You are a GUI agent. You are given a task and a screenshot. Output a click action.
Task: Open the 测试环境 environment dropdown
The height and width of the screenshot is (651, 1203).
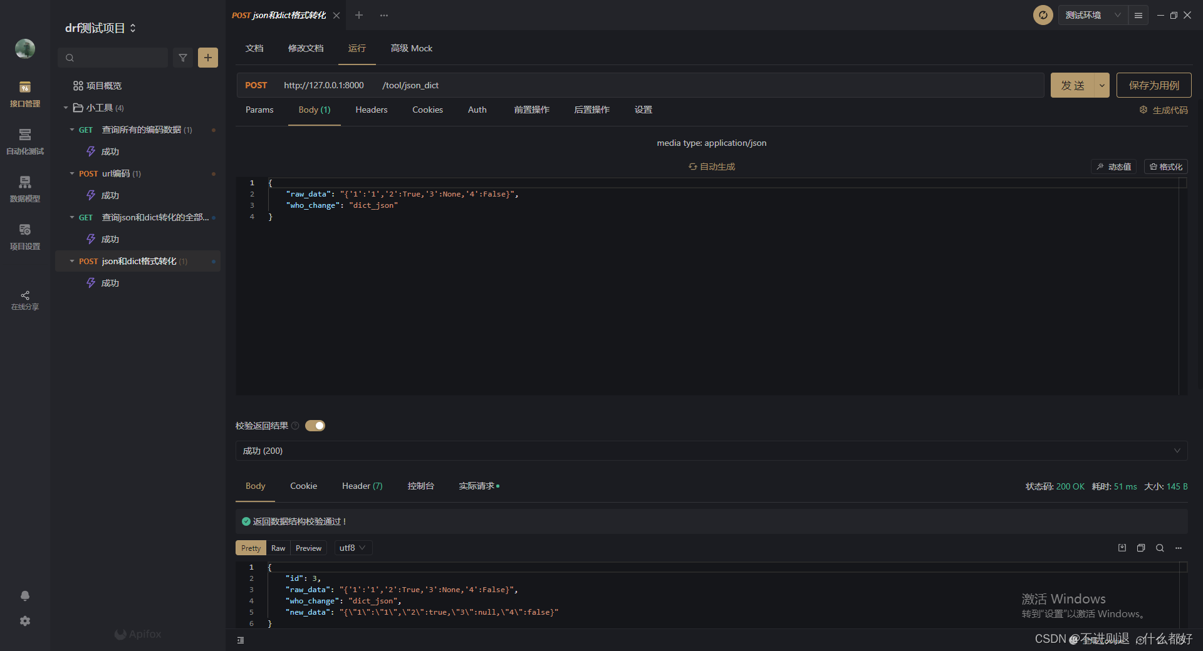tap(1092, 15)
